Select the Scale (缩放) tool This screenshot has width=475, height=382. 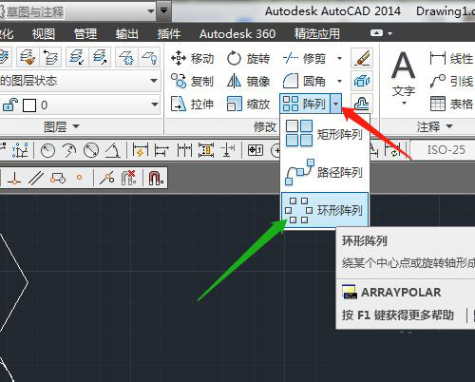click(248, 104)
